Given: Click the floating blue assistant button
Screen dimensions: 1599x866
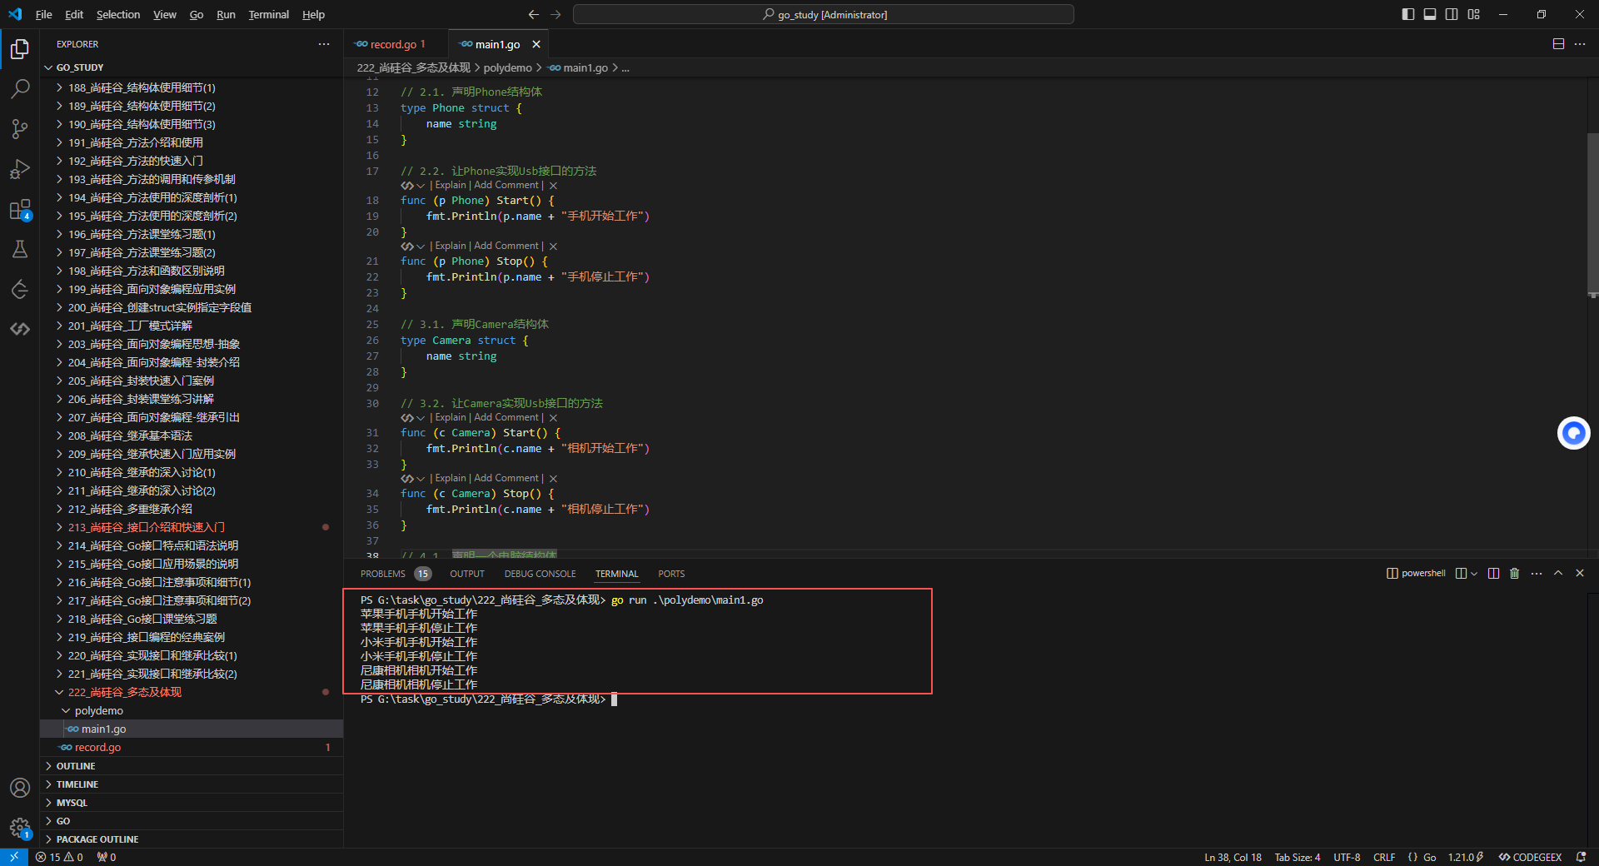Looking at the screenshot, I should pyautogui.click(x=1573, y=433).
